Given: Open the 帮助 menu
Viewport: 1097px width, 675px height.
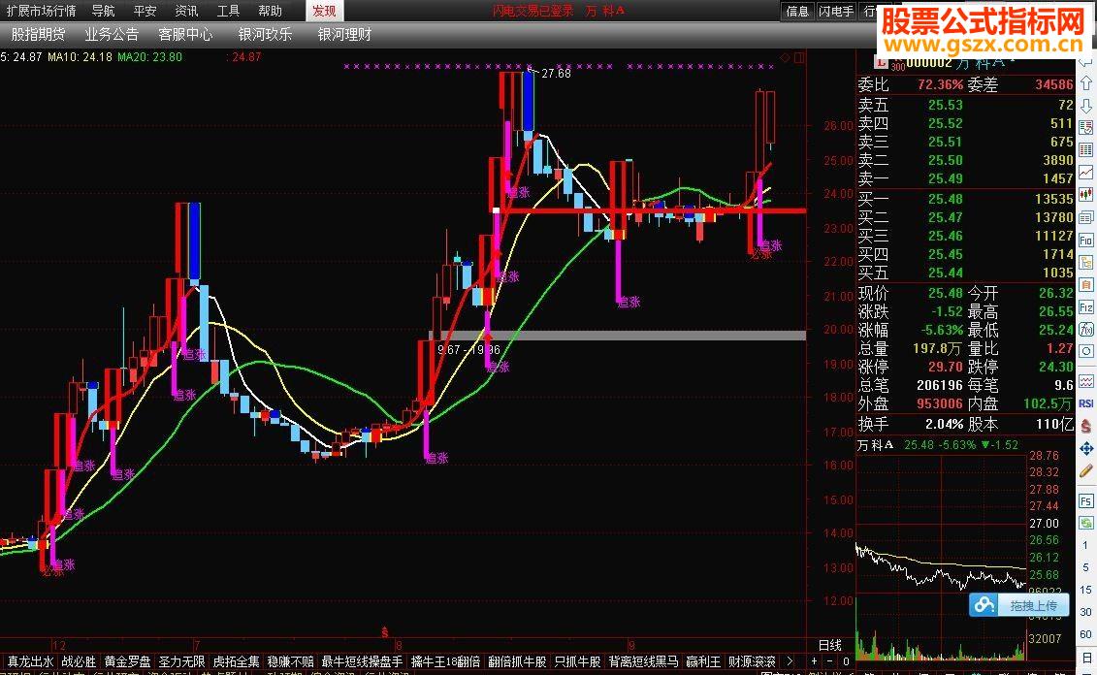Looking at the screenshot, I should click(x=270, y=11).
